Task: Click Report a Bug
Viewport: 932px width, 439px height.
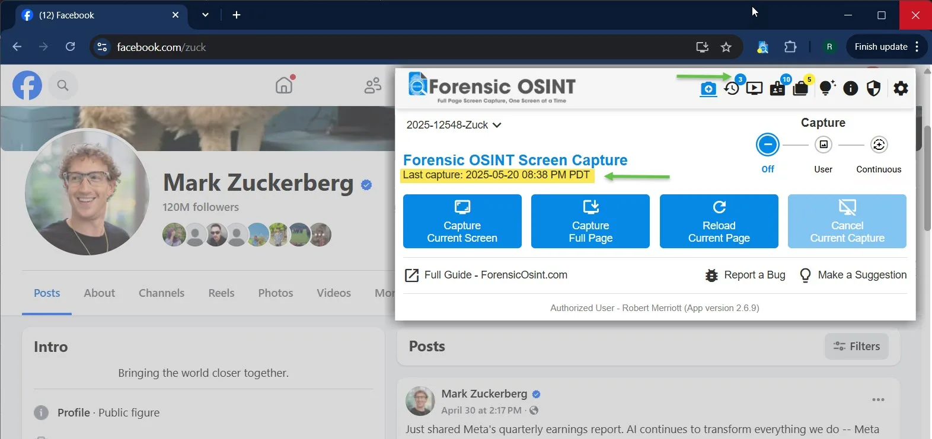Action: point(745,275)
